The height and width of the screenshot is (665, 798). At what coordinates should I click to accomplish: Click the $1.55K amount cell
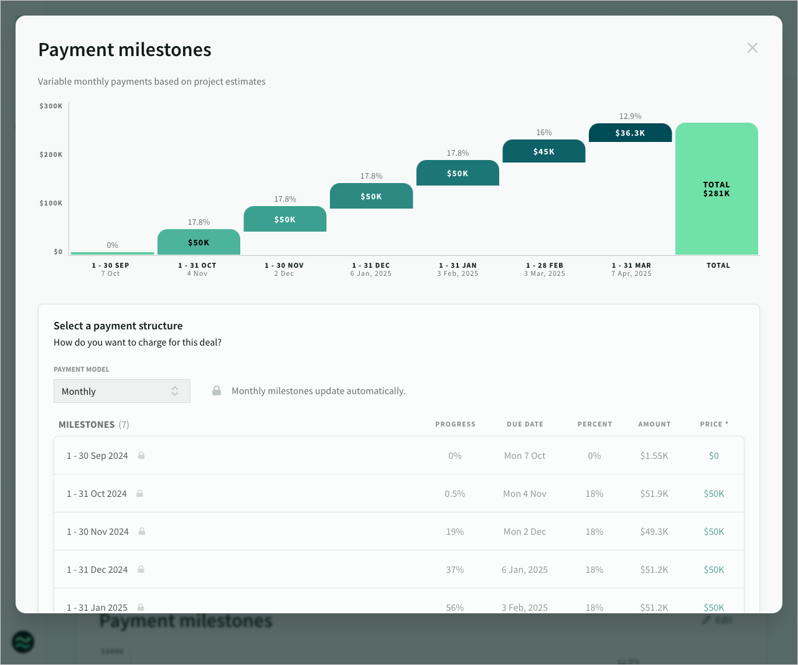pyautogui.click(x=654, y=456)
